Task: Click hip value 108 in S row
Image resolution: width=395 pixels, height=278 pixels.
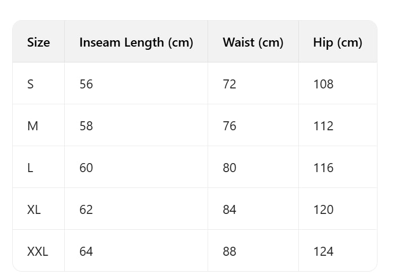Action: 323,84
